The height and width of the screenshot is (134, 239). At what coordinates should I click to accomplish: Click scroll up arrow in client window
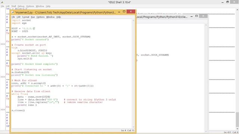(x=206, y=25)
